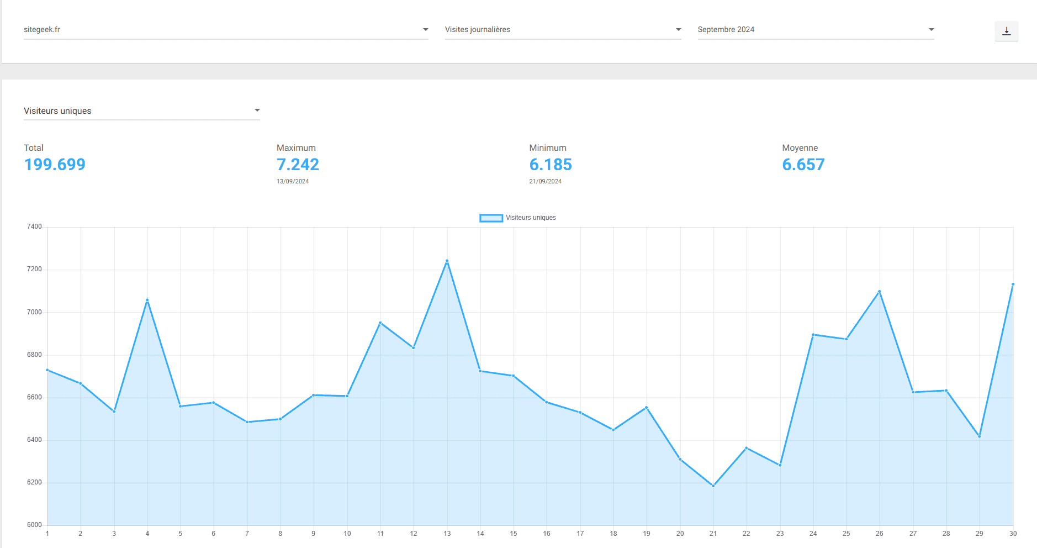
Task: Expand the Visiteurs uniques metric selector
Action: [x=141, y=111]
